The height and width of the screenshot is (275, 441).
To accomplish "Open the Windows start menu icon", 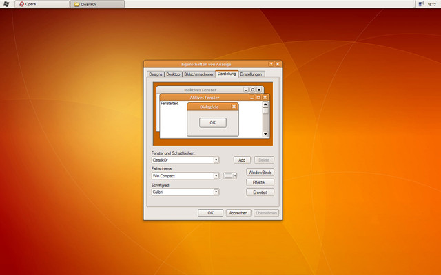I will (6, 4).
